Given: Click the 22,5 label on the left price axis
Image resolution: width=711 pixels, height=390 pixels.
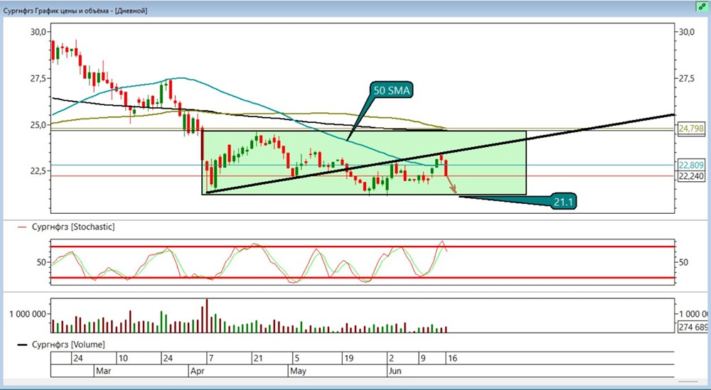Looking at the screenshot, I should 38,170.
